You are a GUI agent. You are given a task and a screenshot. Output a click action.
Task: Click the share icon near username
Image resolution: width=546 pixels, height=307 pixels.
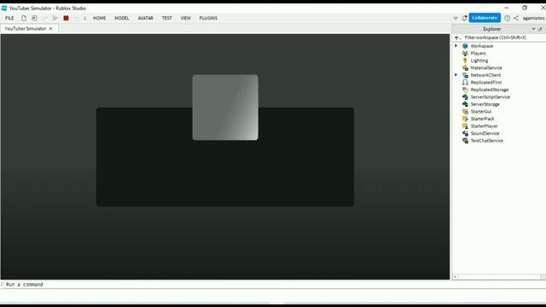(515, 18)
